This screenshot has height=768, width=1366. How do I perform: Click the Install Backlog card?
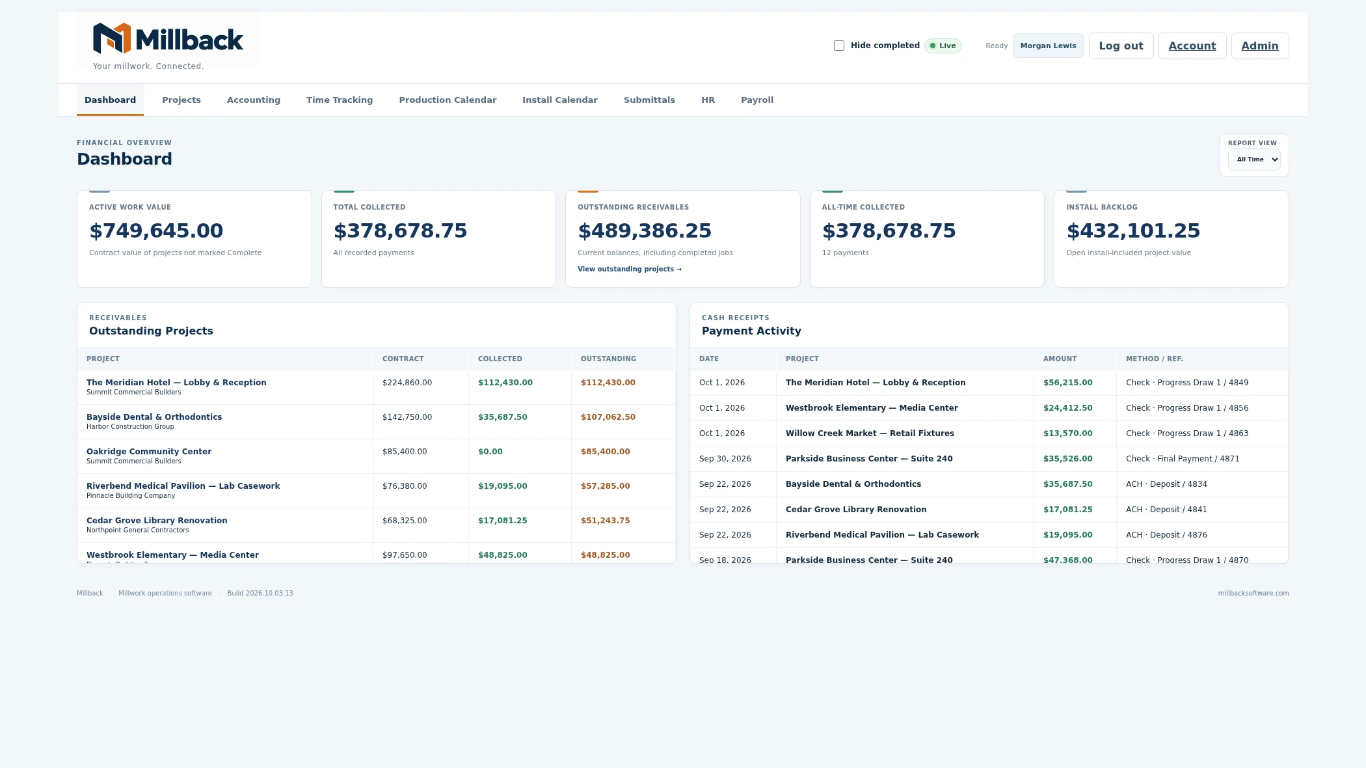1171,238
